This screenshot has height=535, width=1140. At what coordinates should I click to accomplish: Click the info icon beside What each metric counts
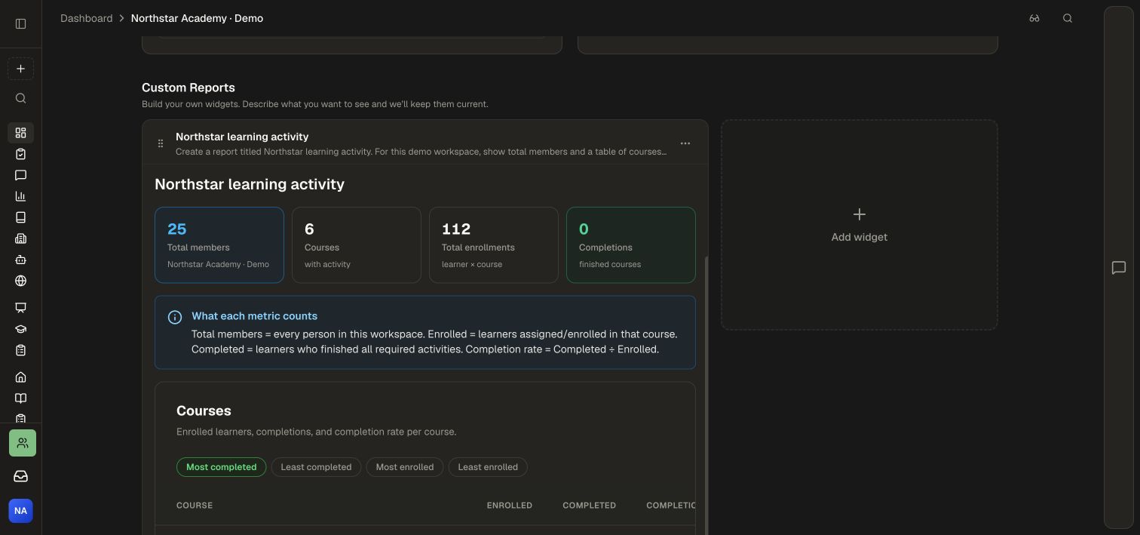[175, 317]
